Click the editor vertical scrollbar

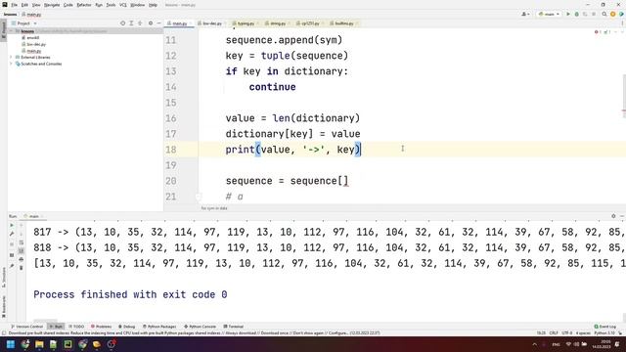pyautogui.click(x=624, y=96)
